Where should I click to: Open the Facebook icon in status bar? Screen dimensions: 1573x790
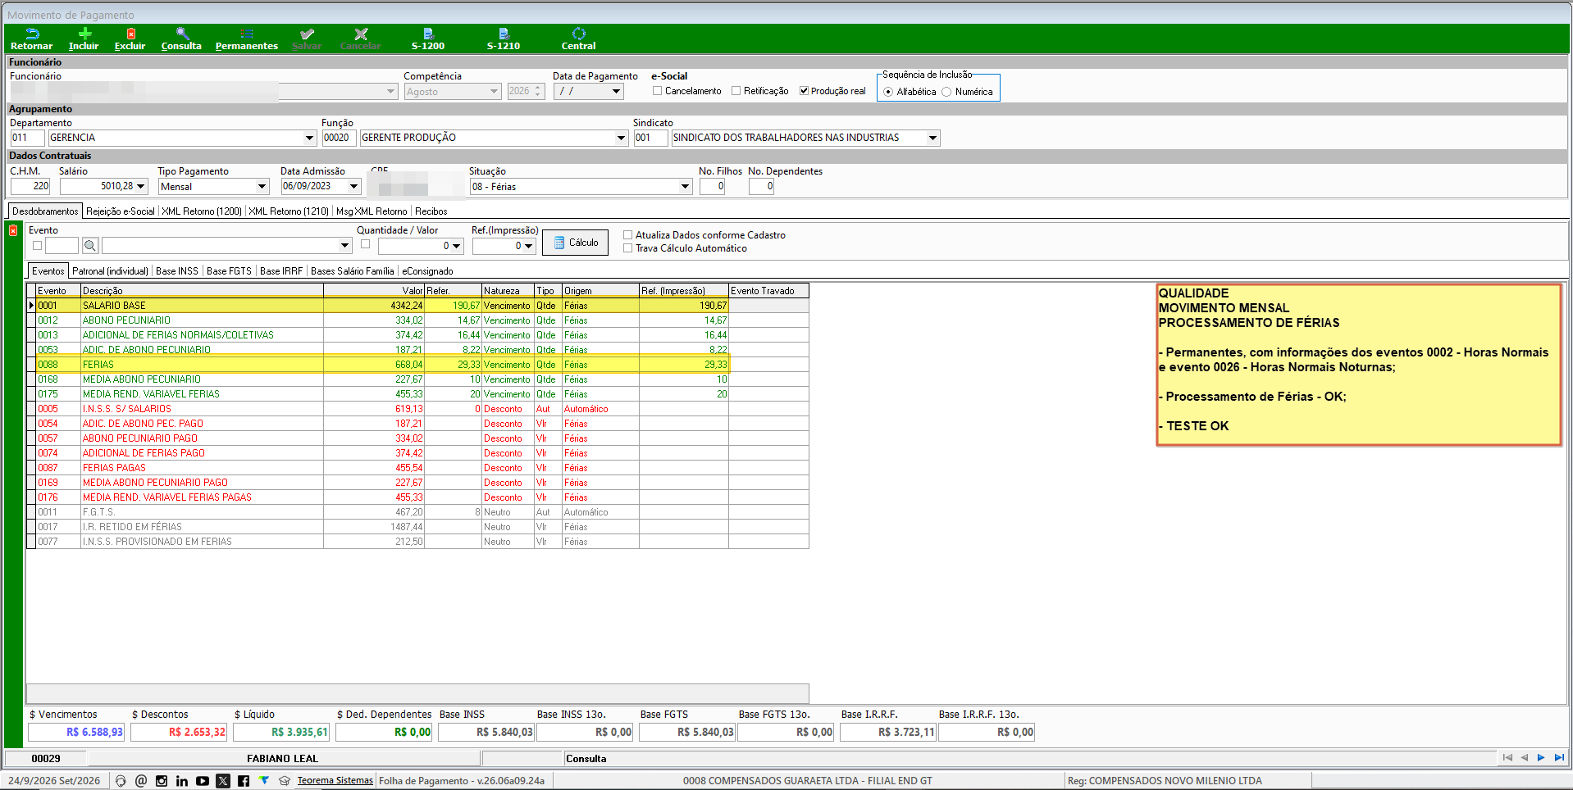pyautogui.click(x=244, y=781)
